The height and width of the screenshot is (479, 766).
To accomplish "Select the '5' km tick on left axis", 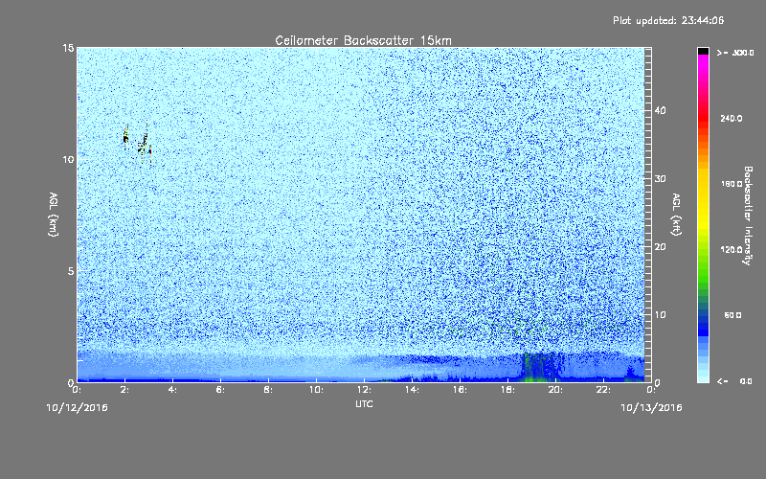I will coord(70,271).
